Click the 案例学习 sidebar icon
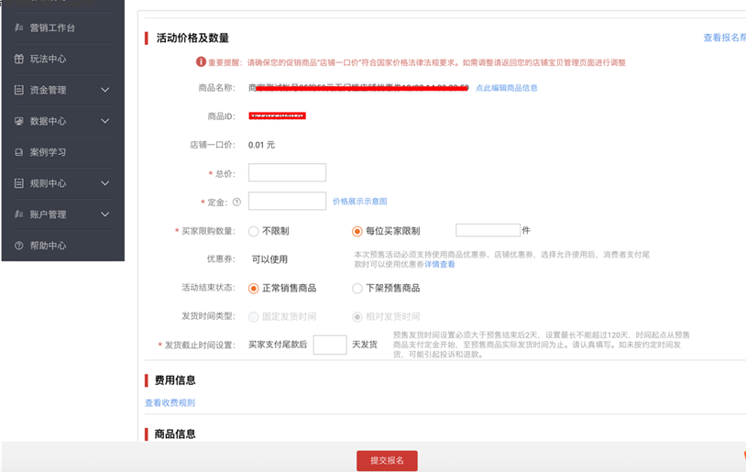The width and height of the screenshot is (746, 472). [19, 152]
